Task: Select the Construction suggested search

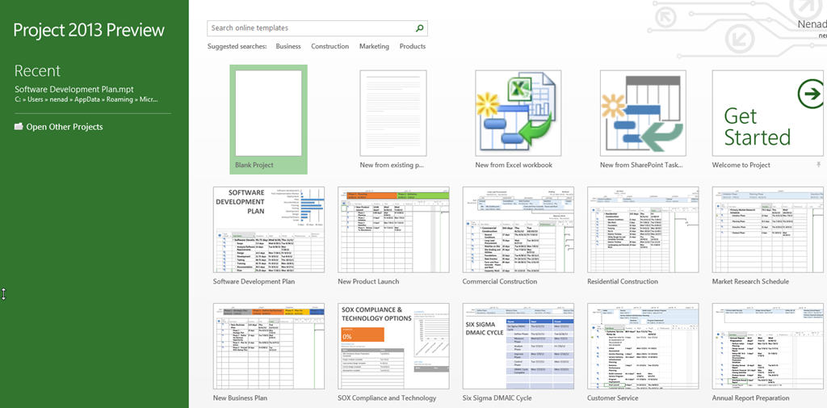Action: [330, 47]
